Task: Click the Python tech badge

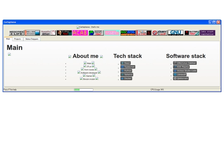Action: coord(126,71)
